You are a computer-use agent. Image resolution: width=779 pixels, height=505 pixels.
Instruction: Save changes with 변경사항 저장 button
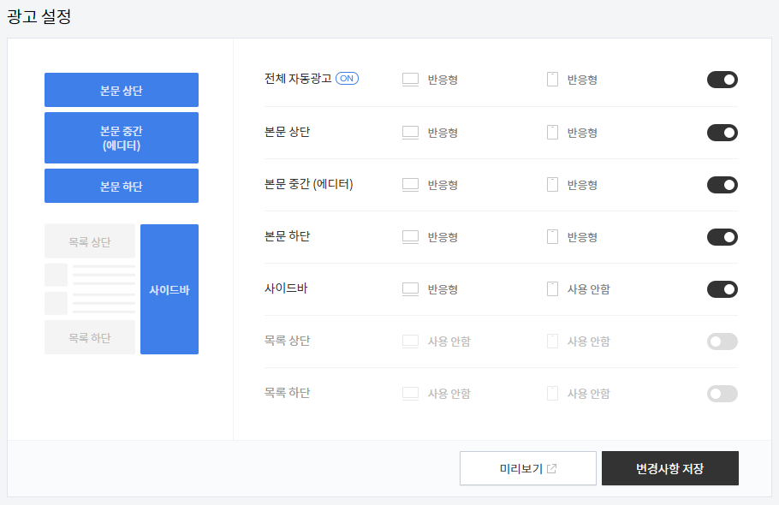coord(669,468)
